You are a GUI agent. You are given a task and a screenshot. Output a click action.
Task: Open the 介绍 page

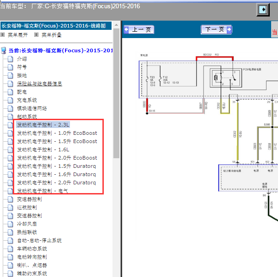[x=22, y=59]
